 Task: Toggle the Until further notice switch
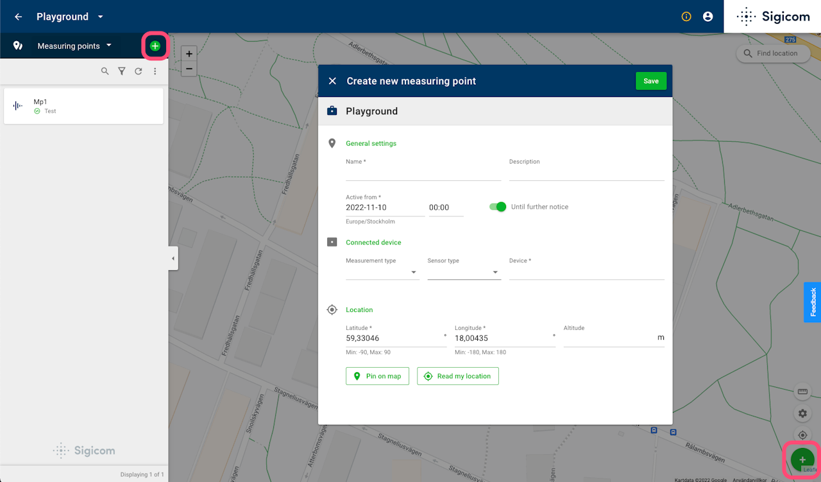click(498, 207)
